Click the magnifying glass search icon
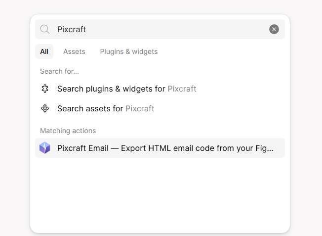Screen dimensions: 322x236 45,29
